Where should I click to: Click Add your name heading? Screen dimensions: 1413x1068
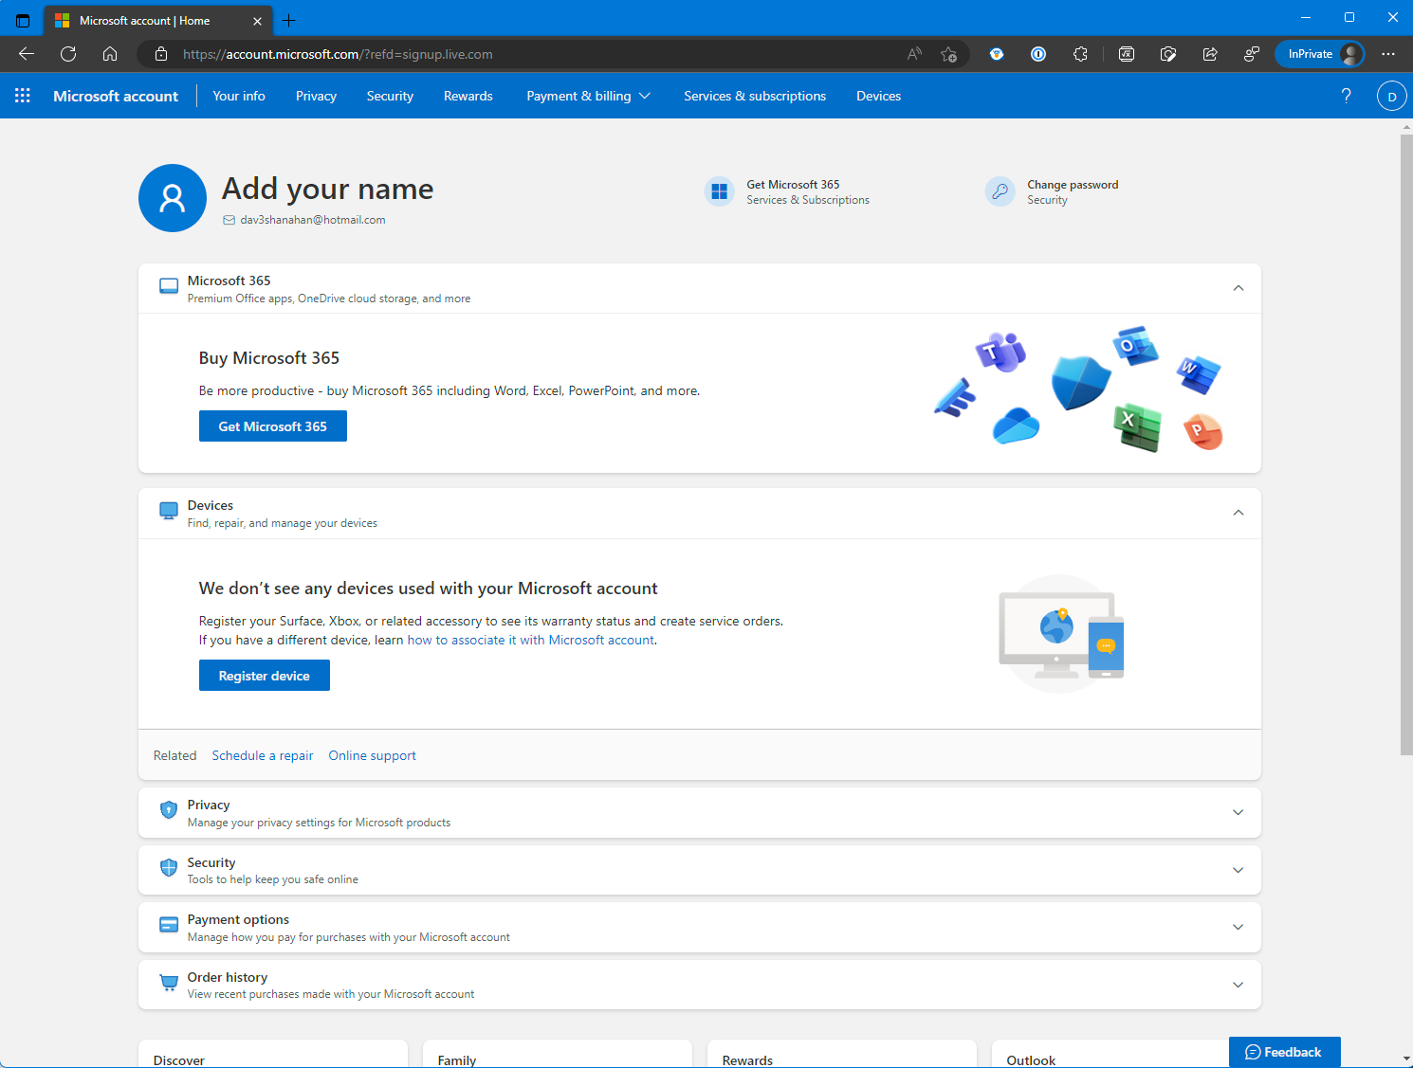point(328,189)
